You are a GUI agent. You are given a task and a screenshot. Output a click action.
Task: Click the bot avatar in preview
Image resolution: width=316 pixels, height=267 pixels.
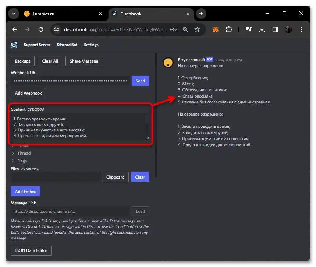click(x=168, y=63)
